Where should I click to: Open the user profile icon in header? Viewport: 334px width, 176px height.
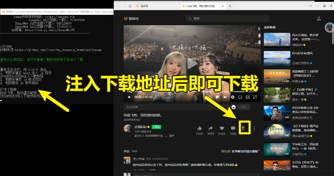pos(319,19)
